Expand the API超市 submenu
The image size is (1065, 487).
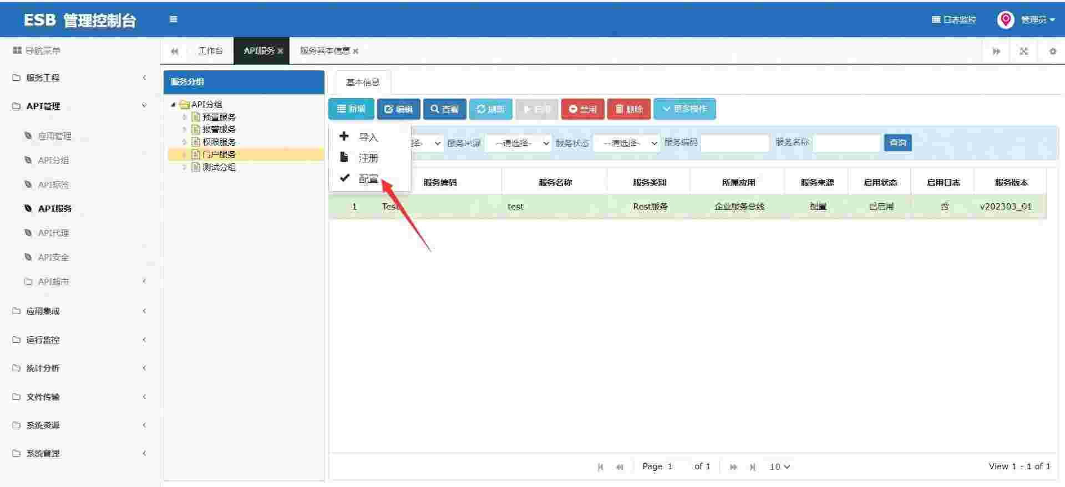(x=80, y=281)
